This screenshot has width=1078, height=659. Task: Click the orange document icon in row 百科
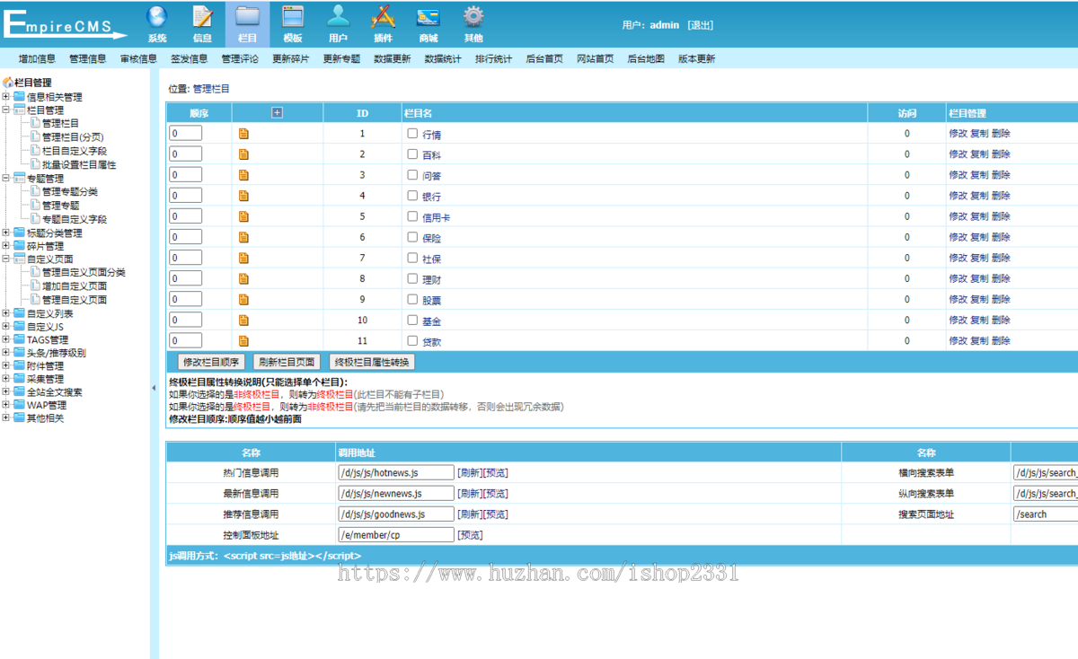tap(243, 154)
